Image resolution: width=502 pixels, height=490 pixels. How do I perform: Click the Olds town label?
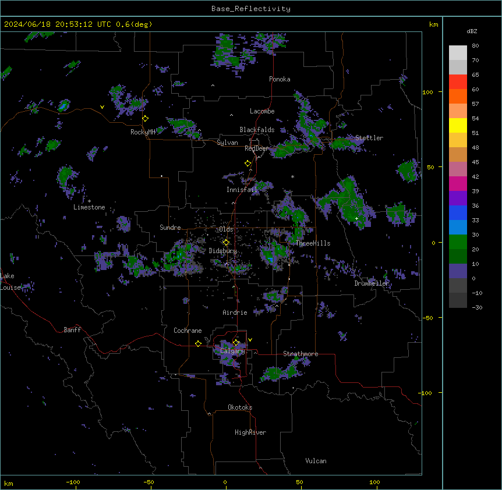[226, 229]
